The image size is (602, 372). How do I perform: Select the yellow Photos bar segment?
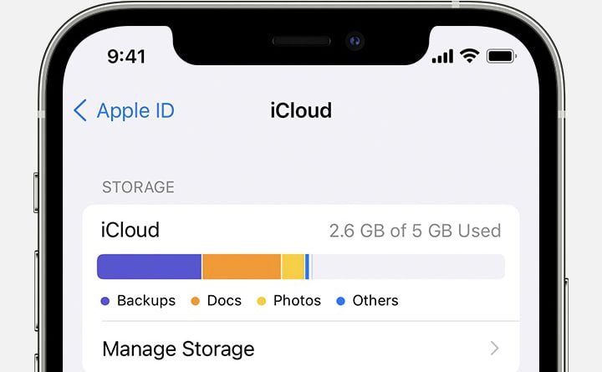[293, 267]
